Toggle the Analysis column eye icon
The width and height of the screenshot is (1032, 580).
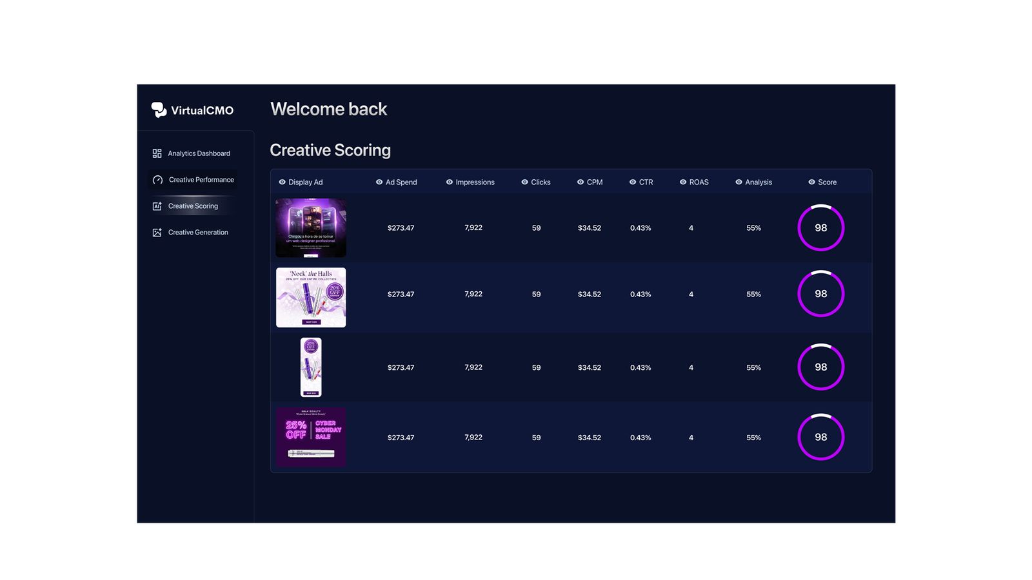pos(739,182)
